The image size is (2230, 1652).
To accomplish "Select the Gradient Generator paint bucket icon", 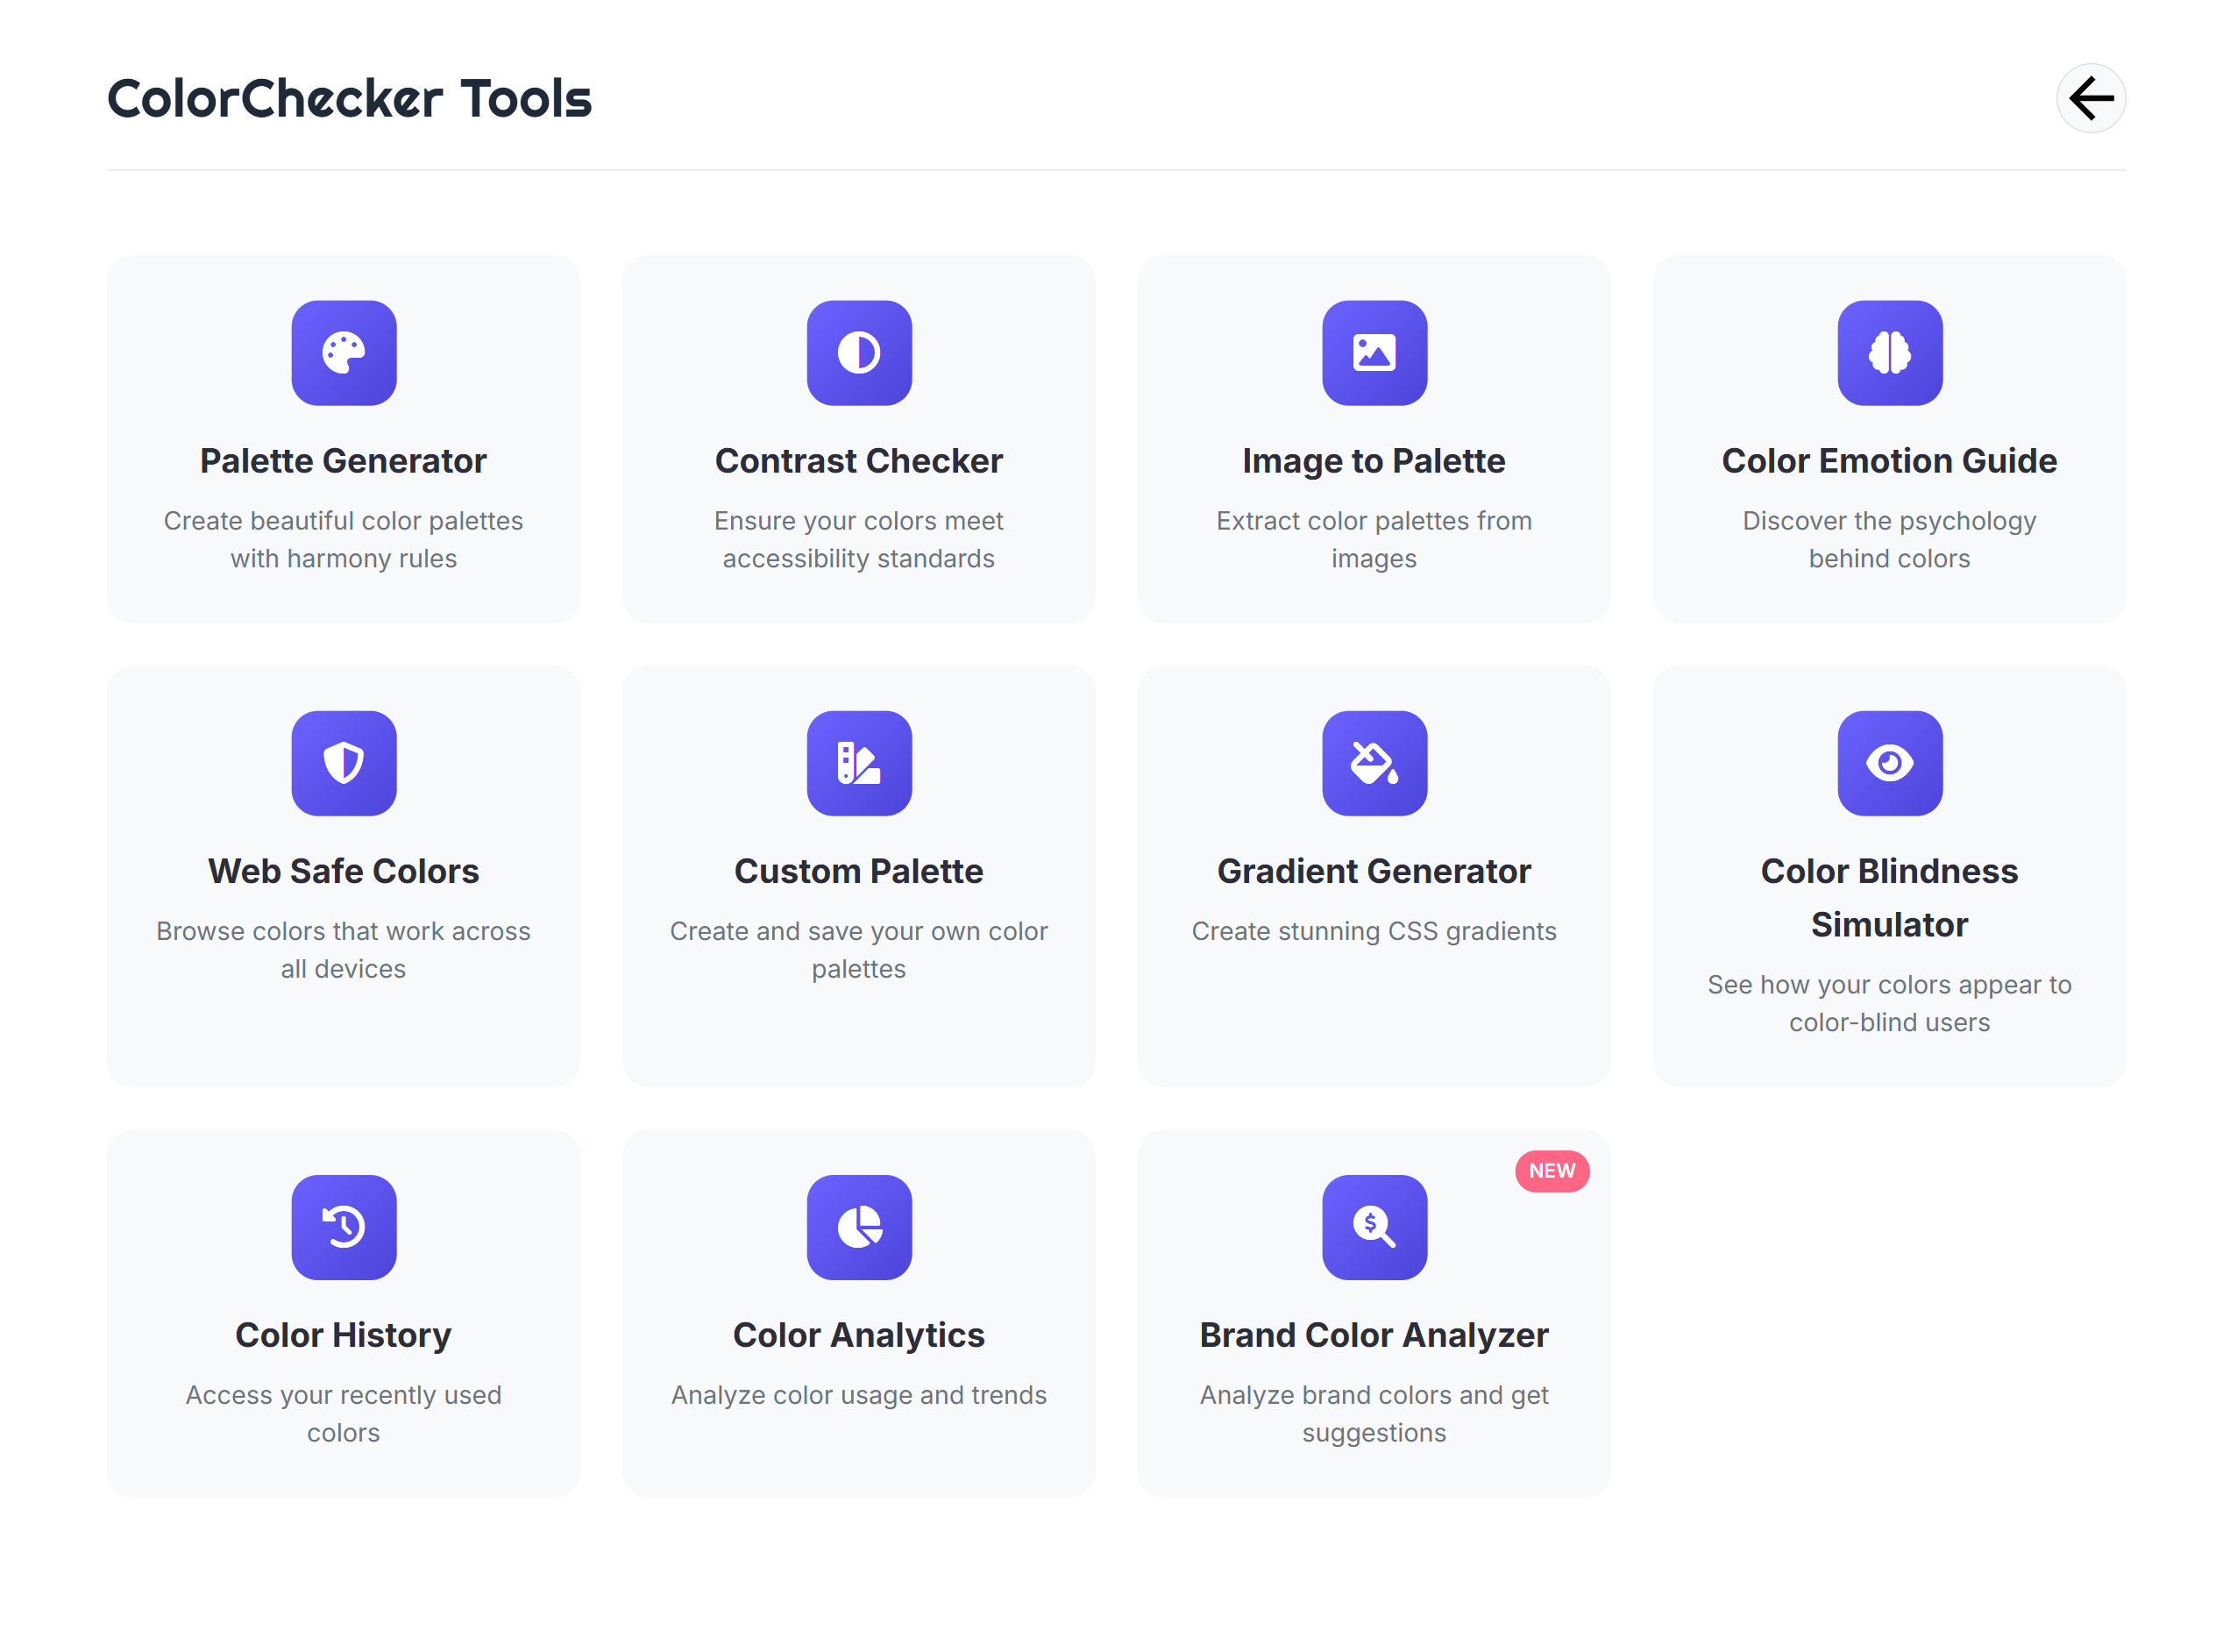I will [x=1374, y=763].
